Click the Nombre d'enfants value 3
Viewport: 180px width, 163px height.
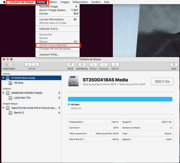[171, 128]
